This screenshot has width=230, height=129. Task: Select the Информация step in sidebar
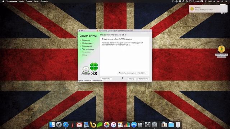coord(87,43)
